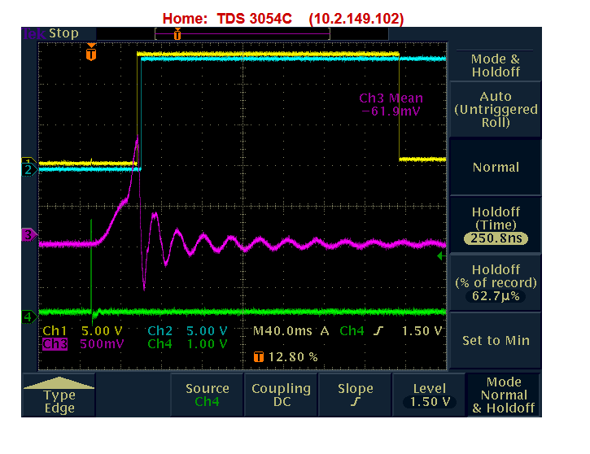This screenshot has height=454, width=590.
Task: Toggle the highlighted Ch3 readout label
Action: pyautogui.click(x=55, y=343)
